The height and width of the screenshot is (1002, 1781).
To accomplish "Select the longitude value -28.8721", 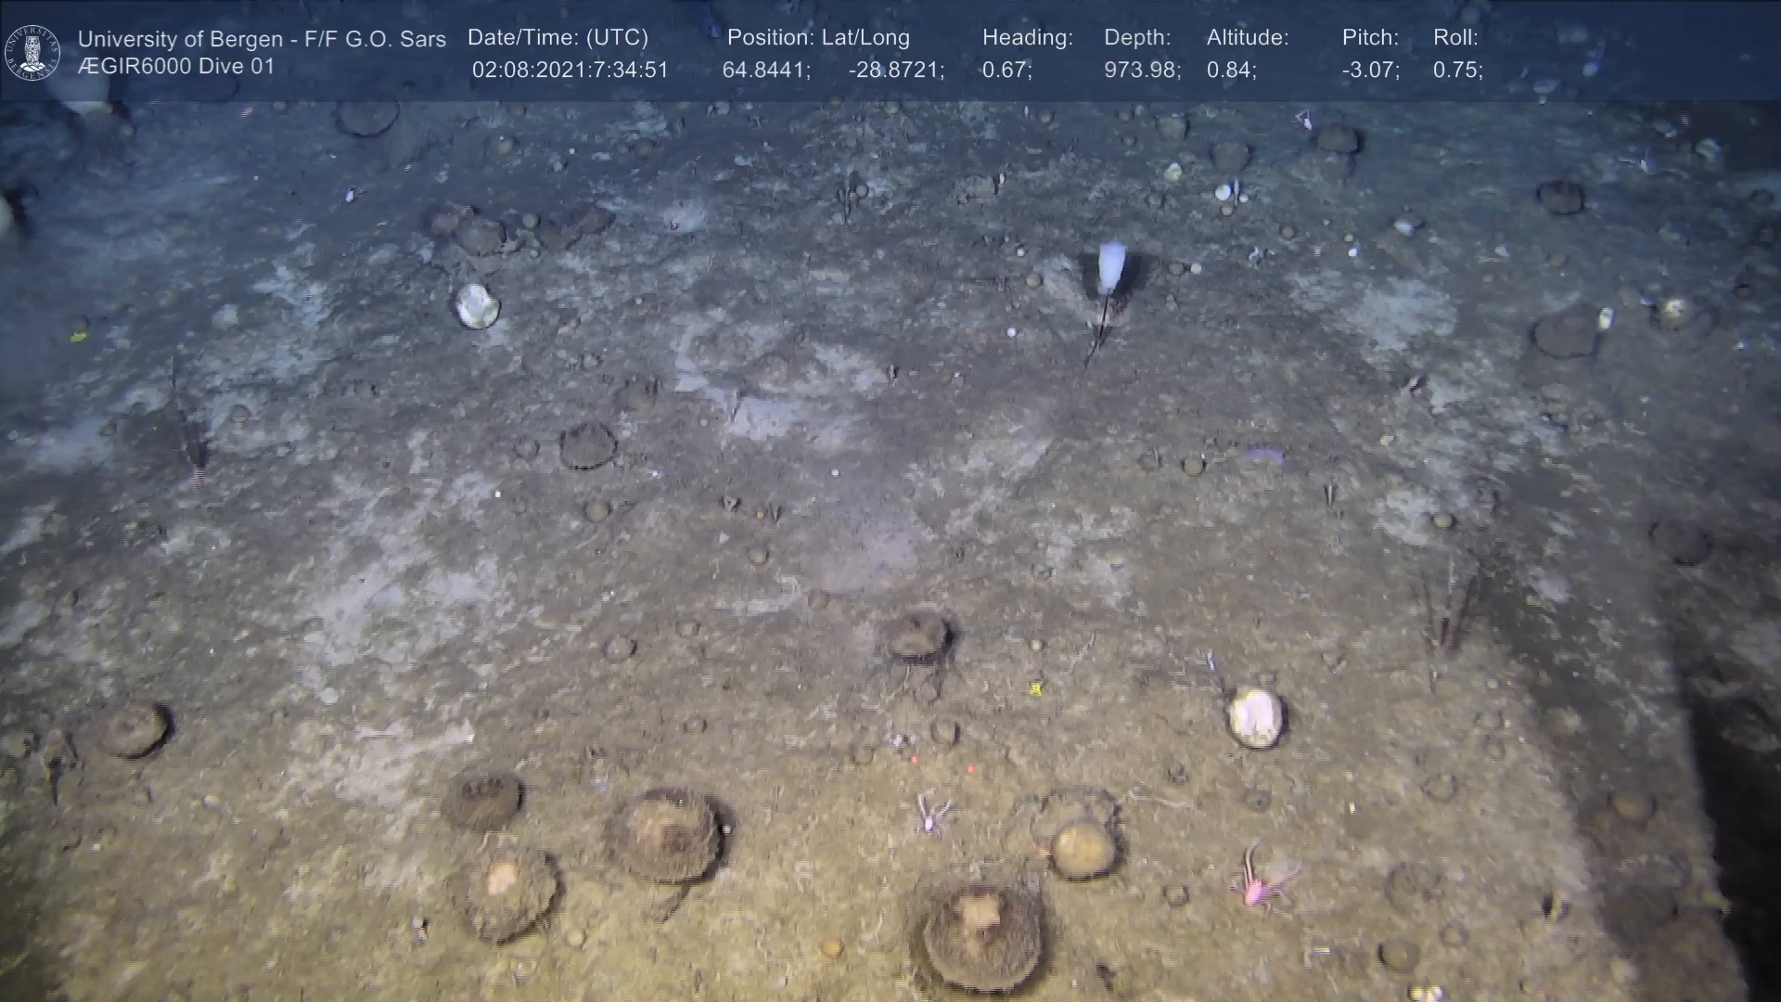I will 895,71.
